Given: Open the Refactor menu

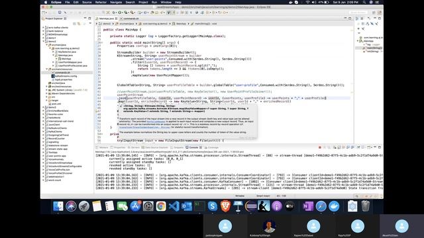Looking at the screenshot, I should [101, 2].
